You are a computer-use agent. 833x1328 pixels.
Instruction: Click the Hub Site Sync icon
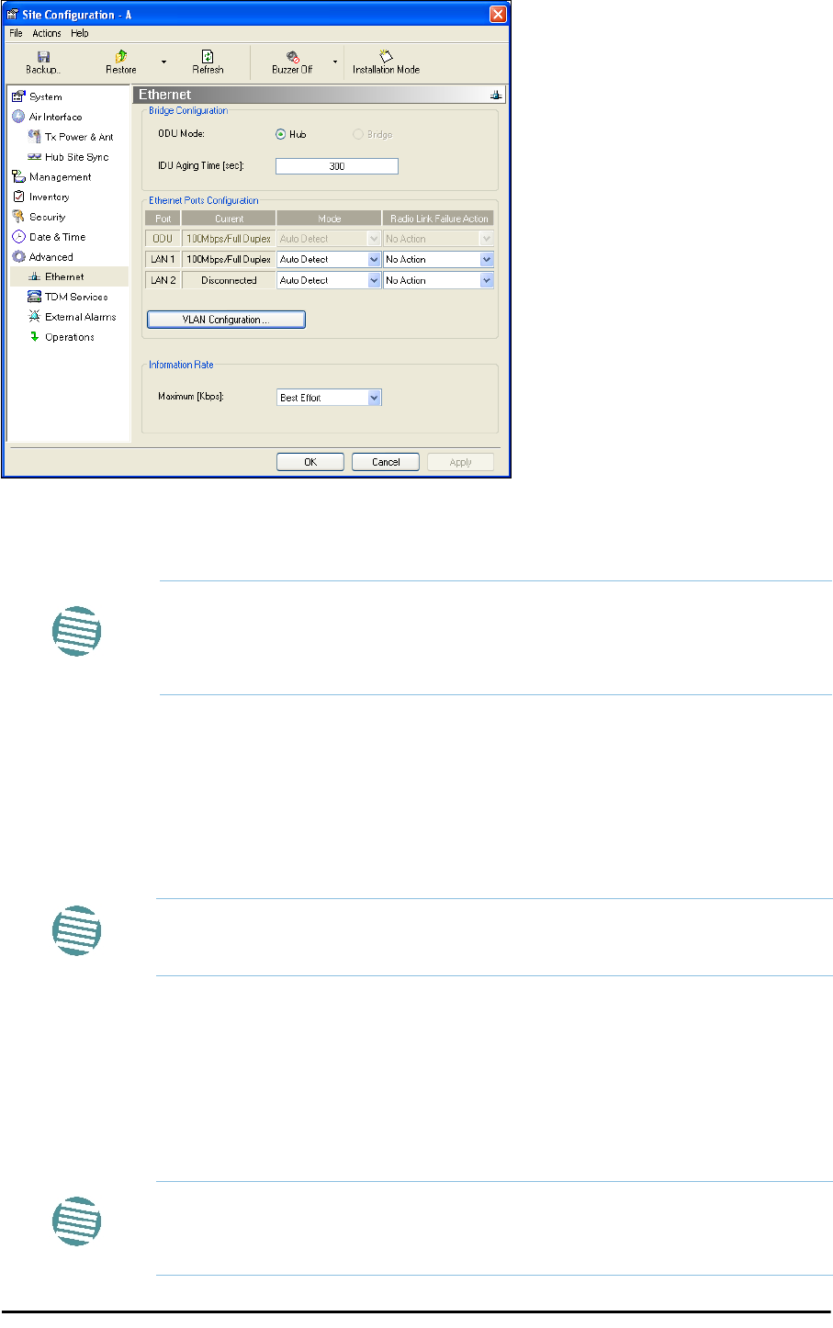click(x=35, y=157)
